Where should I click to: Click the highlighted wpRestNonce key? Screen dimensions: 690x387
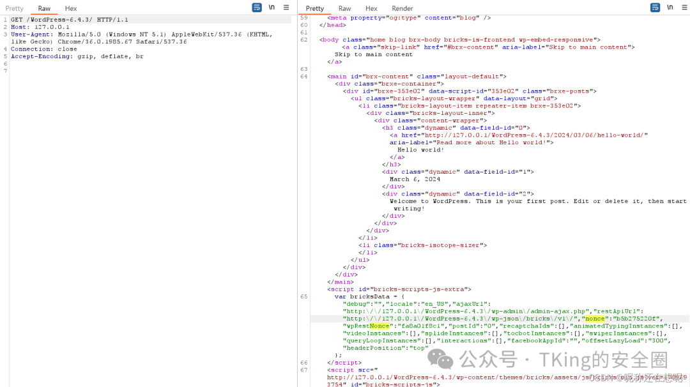368,326
